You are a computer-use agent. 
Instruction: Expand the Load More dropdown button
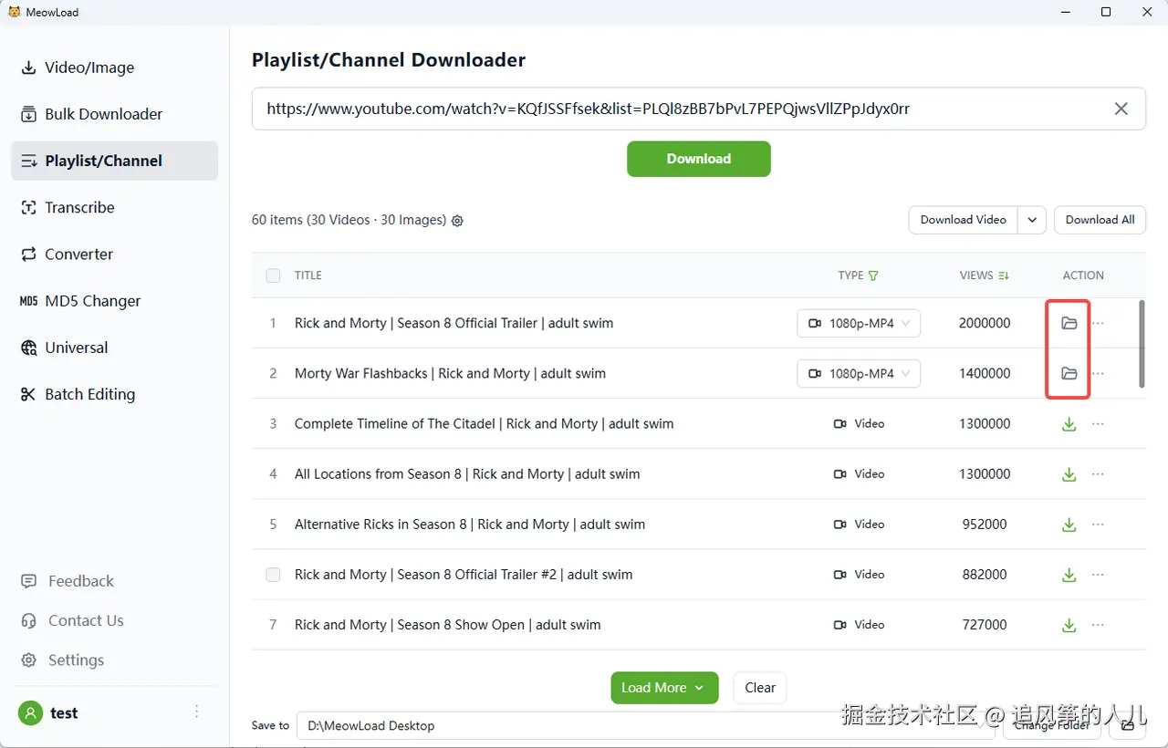coord(665,688)
